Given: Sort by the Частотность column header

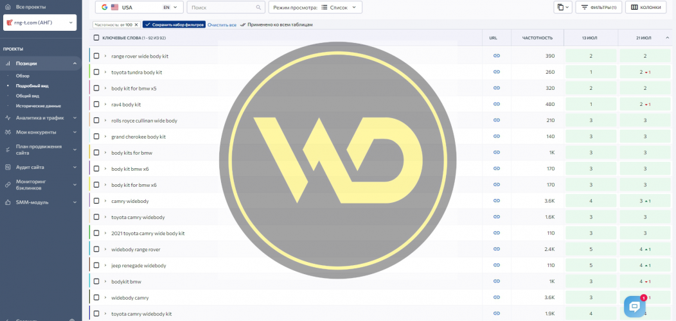Looking at the screenshot, I should (x=537, y=38).
